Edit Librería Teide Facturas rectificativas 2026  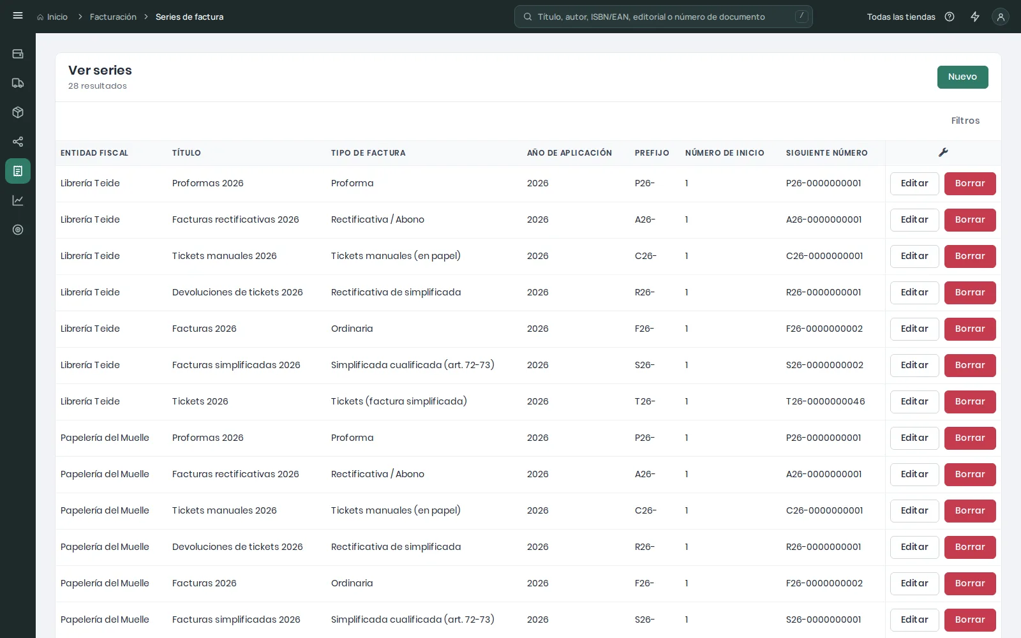click(x=914, y=220)
